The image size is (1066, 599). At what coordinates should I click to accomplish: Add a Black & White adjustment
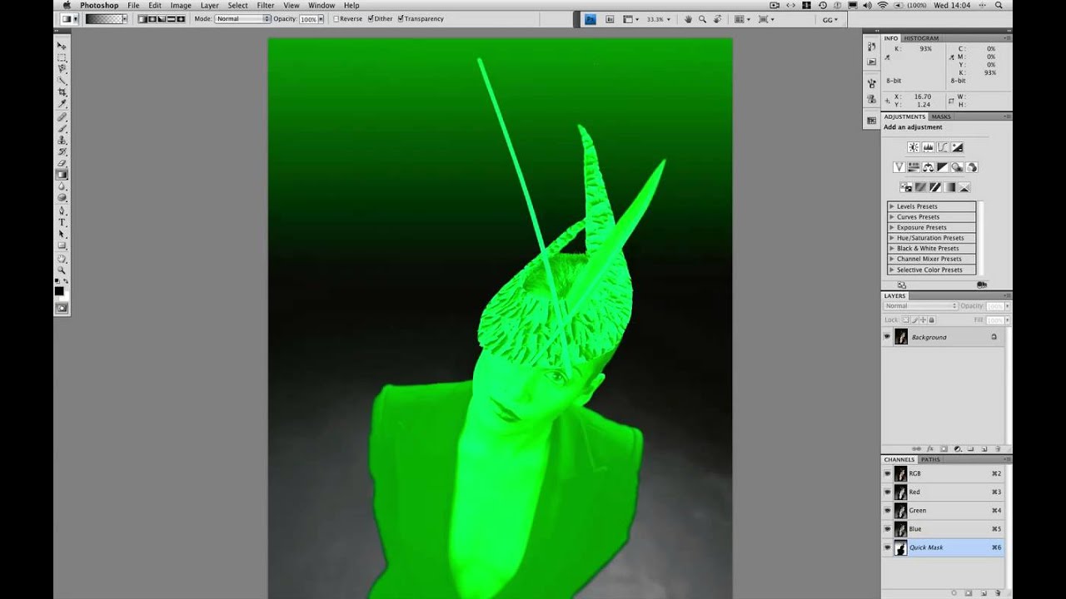point(943,167)
